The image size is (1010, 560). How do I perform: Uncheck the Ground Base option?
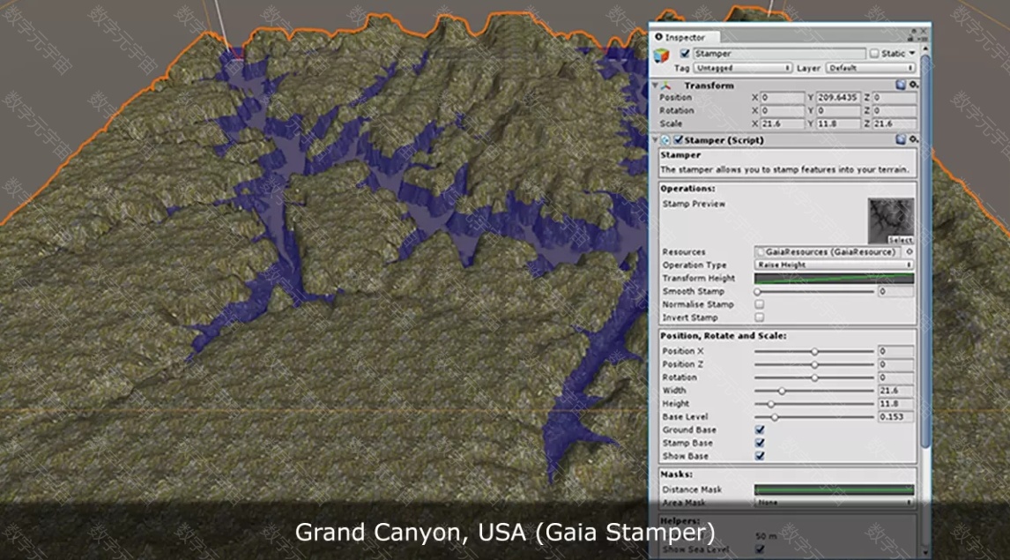pos(760,429)
